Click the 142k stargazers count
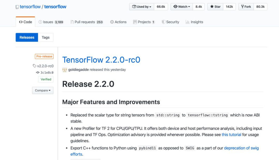 pyautogui.click(x=229, y=7)
